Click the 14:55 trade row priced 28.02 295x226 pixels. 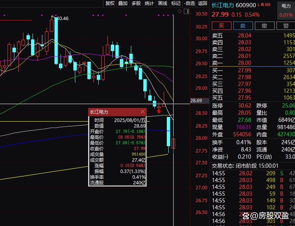pyautogui.click(x=253, y=173)
